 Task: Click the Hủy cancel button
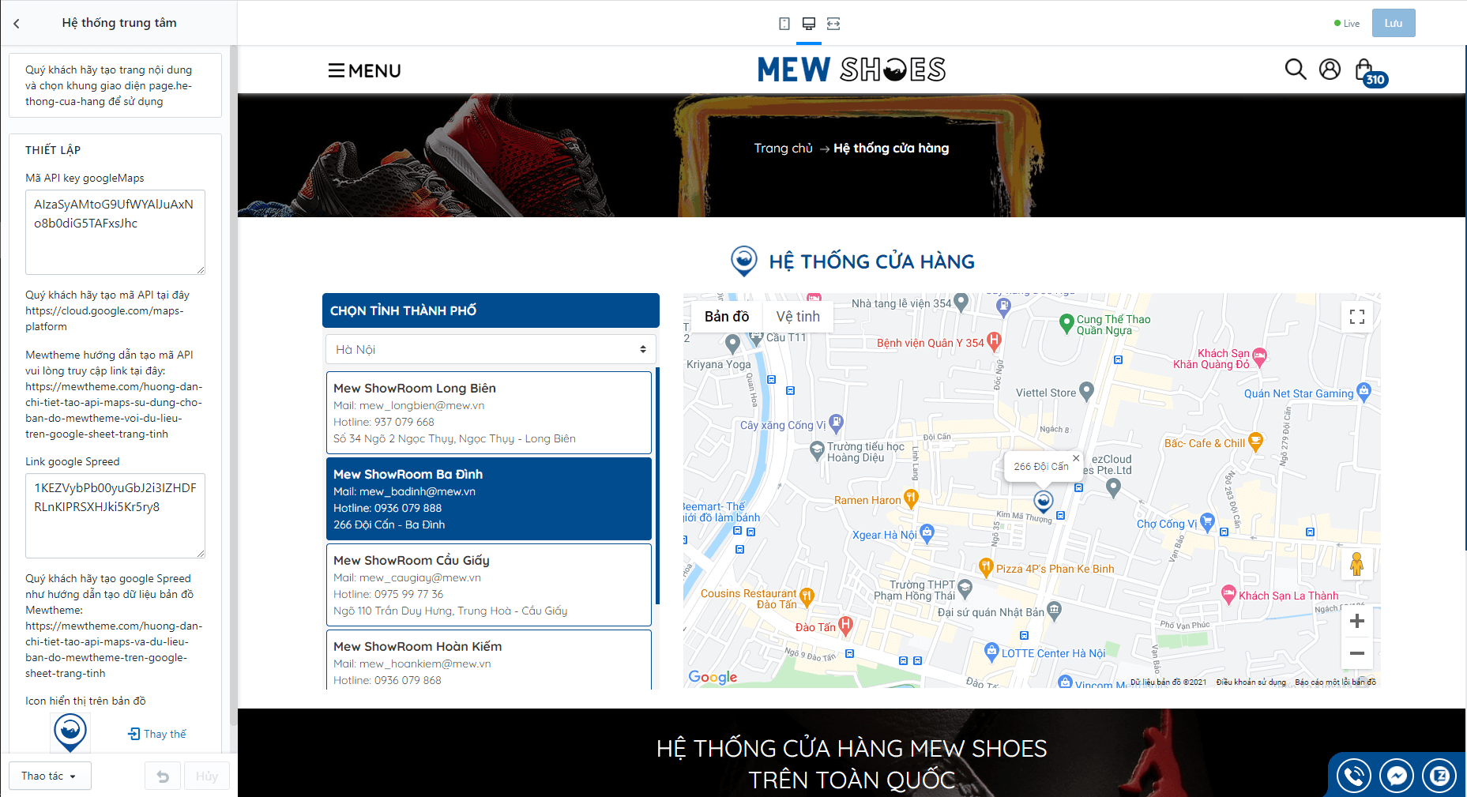coord(207,776)
